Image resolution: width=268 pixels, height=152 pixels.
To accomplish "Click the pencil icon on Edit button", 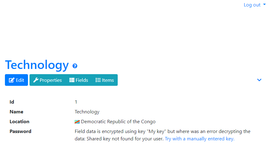I will (x=12, y=80).
